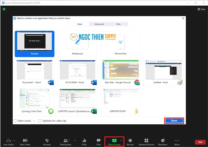Screen dimensions: 208x147
Task: Click the green encryption shield icon
Action: coord(4,9)
